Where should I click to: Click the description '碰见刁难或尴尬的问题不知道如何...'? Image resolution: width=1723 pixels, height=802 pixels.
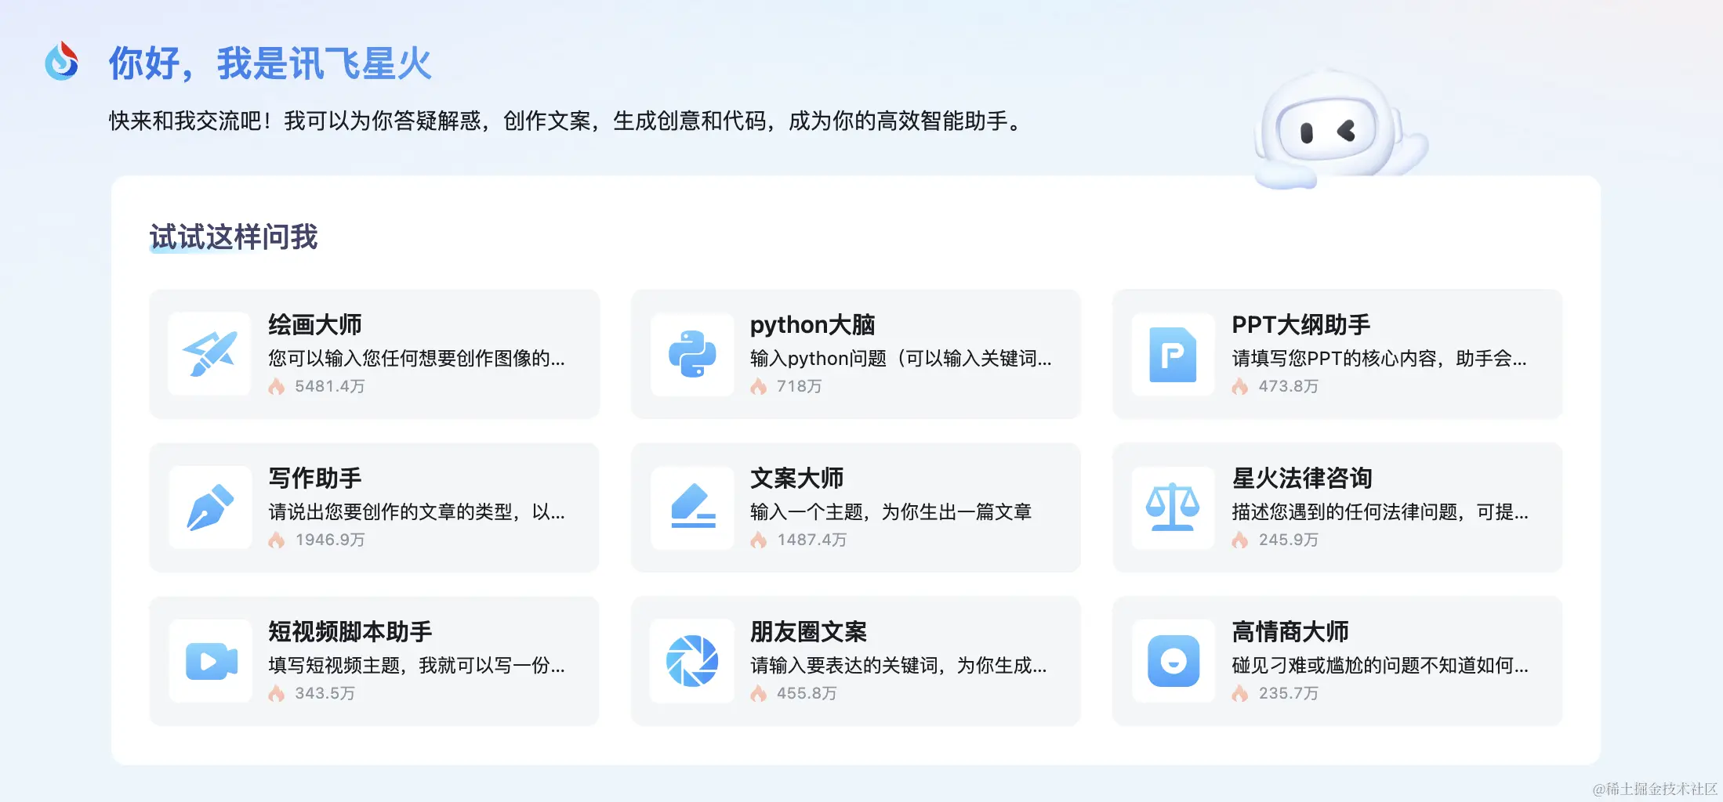1380,666
